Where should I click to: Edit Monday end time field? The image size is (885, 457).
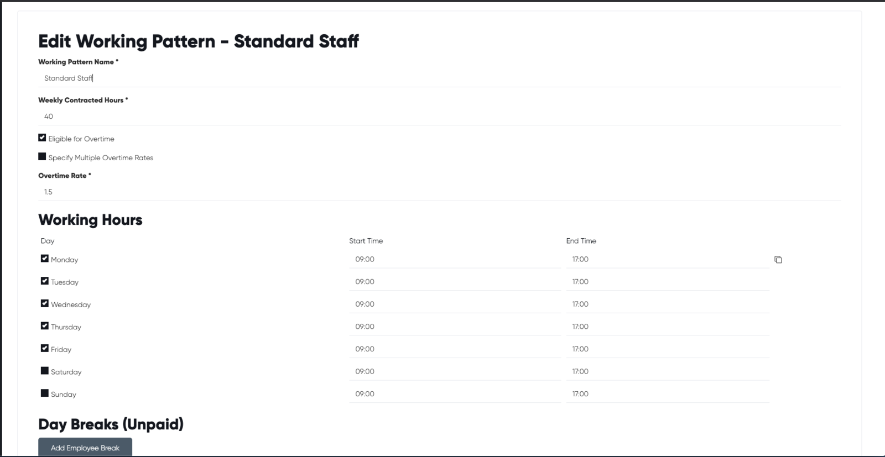668,259
